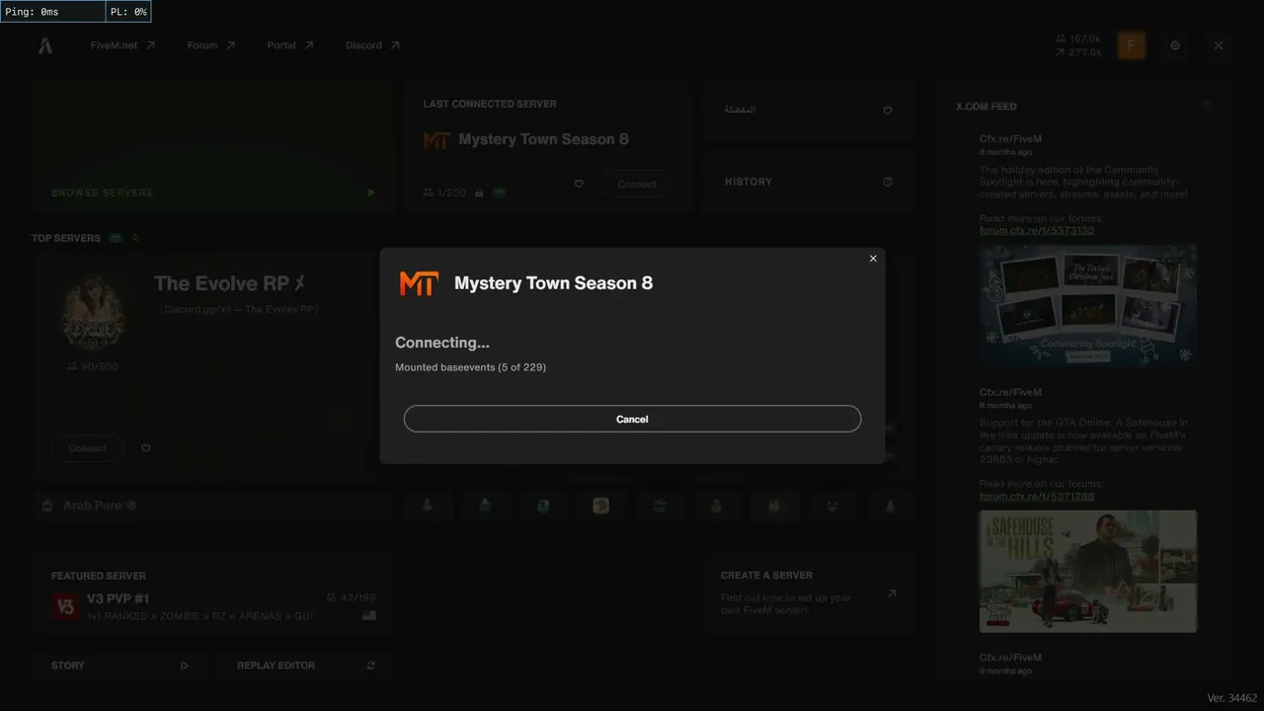The image size is (1264, 711).
Task: Open the Replay Editor tile label
Action: pyautogui.click(x=276, y=666)
